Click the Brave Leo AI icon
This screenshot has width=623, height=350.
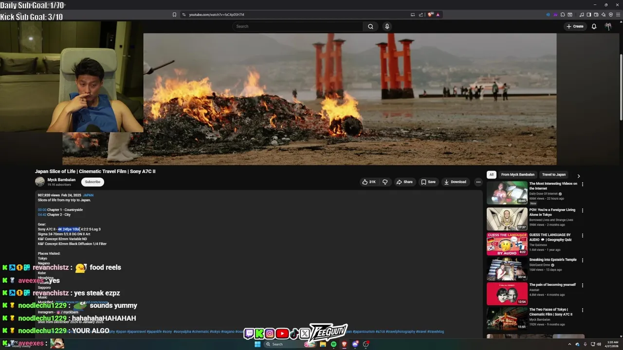(x=603, y=15)
